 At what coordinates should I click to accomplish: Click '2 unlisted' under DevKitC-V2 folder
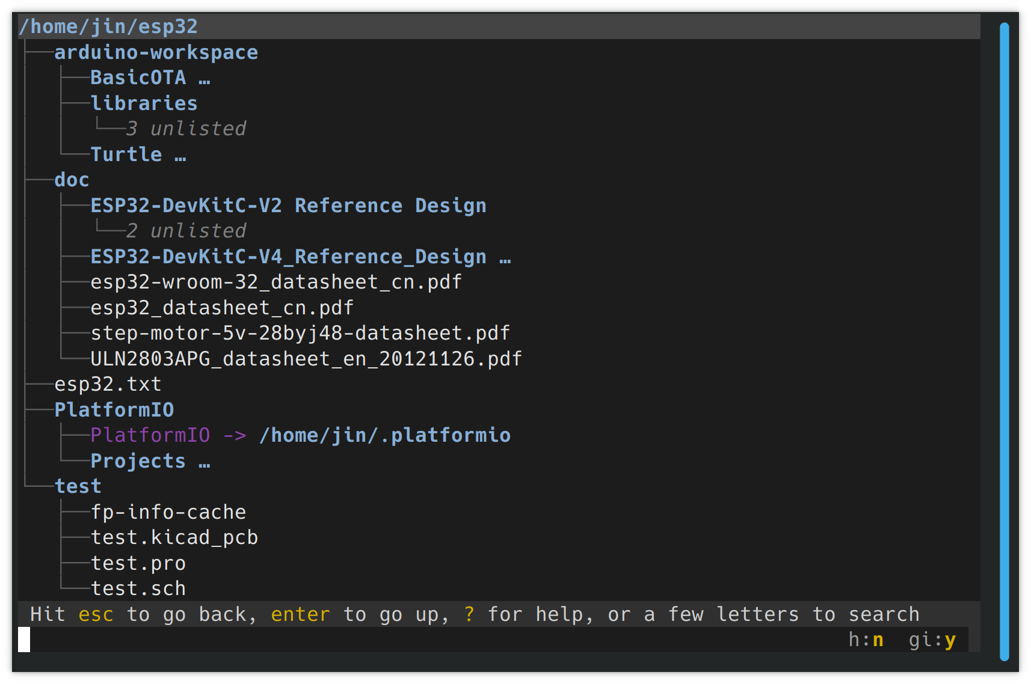click(x=186, y=231)
